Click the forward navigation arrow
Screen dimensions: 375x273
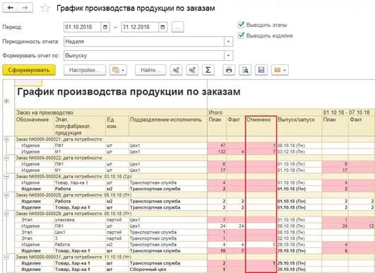(25, 8)
